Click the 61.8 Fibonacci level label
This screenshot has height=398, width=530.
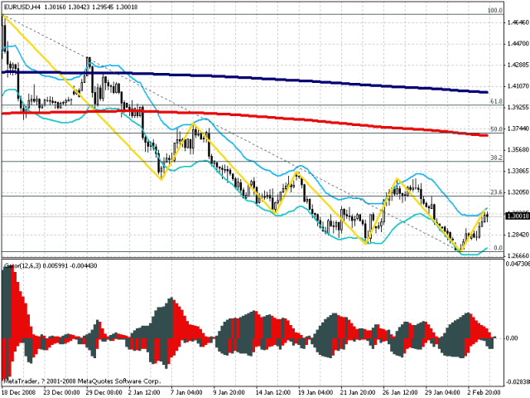click(x=496, y=101)
